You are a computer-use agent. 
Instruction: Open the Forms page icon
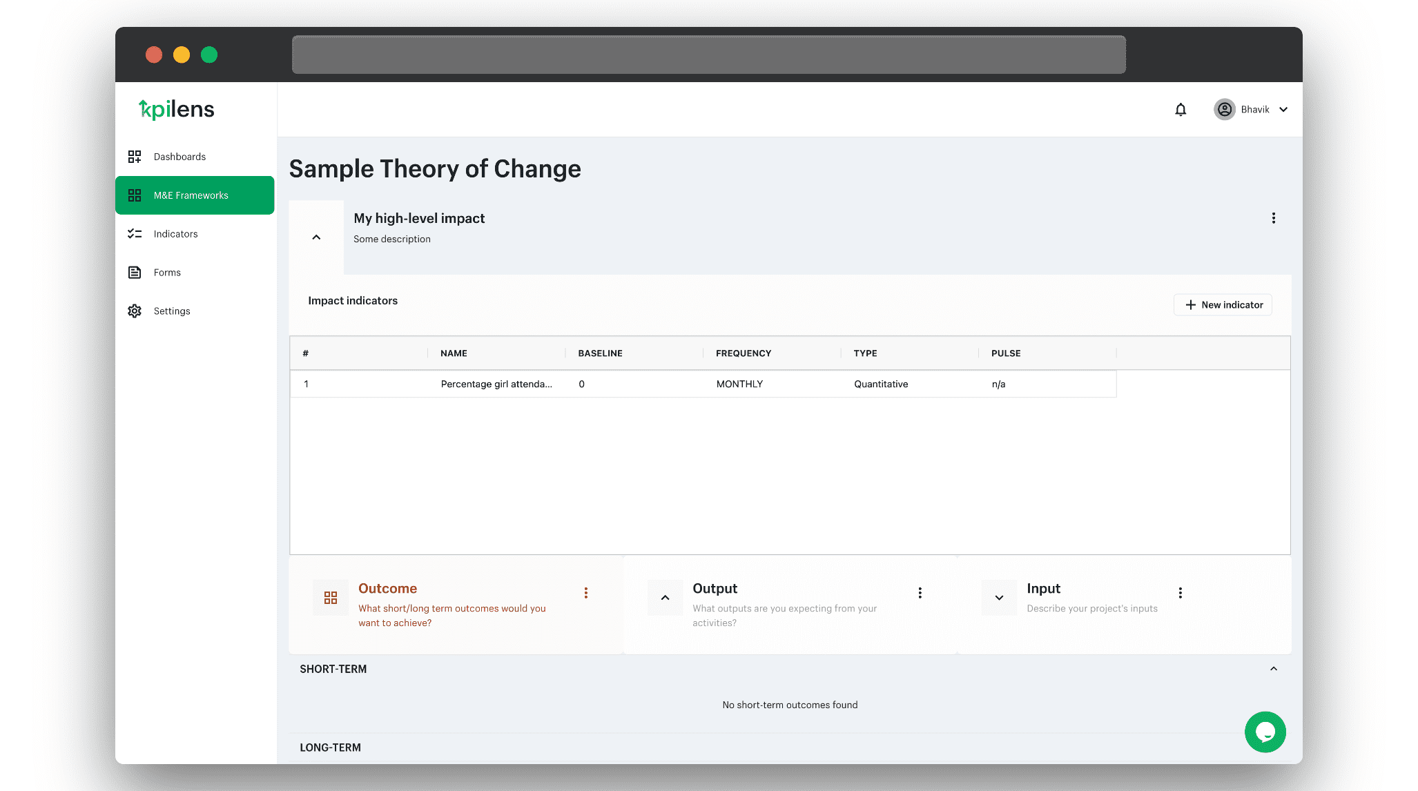[x=135, y=273]
